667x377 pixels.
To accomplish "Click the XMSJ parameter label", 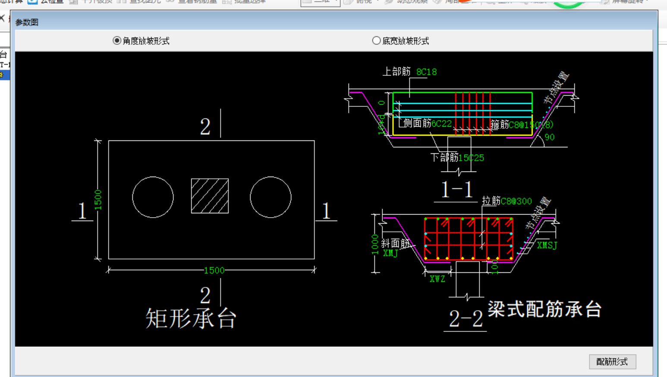I will click(547, 245).
